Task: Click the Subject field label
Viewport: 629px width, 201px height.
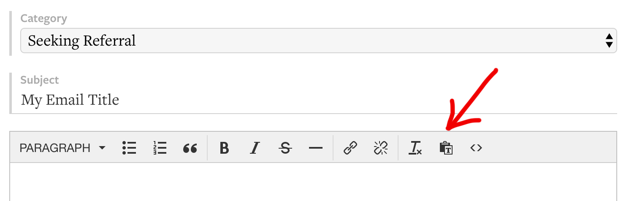Action: (x=40, y=80)
